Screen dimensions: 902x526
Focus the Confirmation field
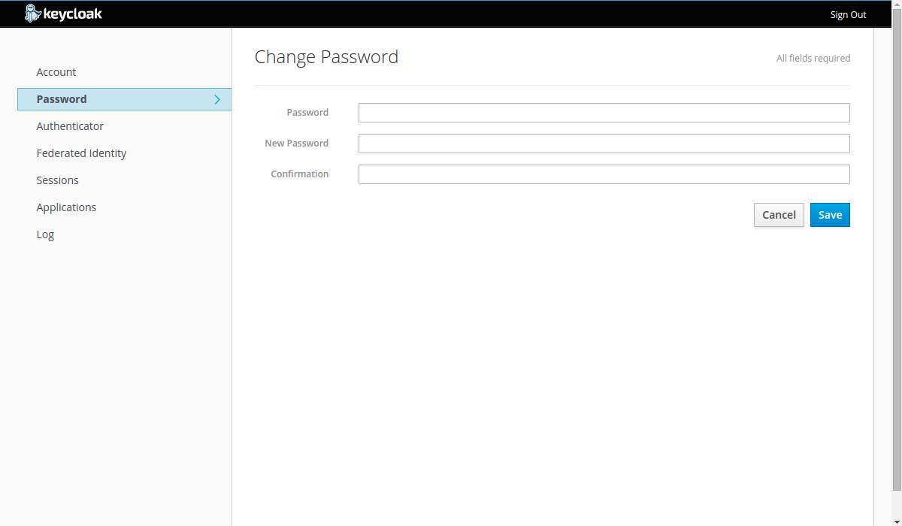[604, 174]
